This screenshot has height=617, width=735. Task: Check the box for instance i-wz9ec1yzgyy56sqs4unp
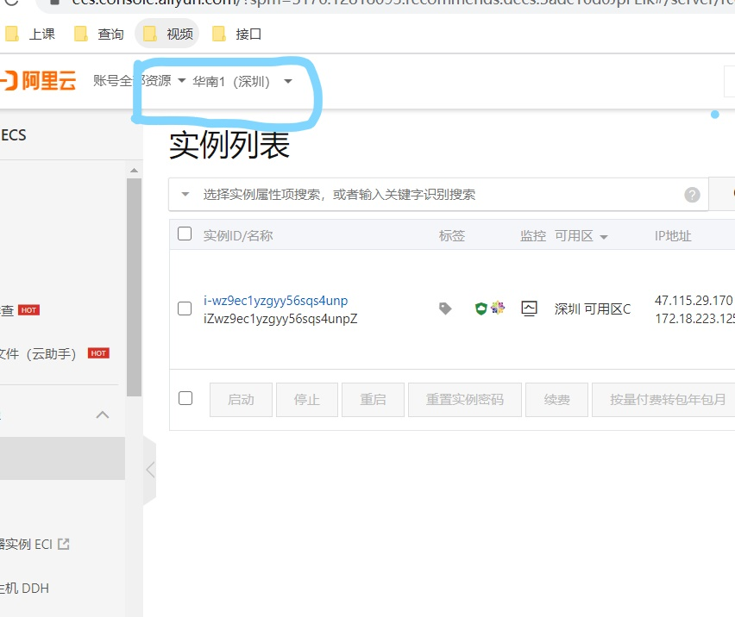point(185,308)
